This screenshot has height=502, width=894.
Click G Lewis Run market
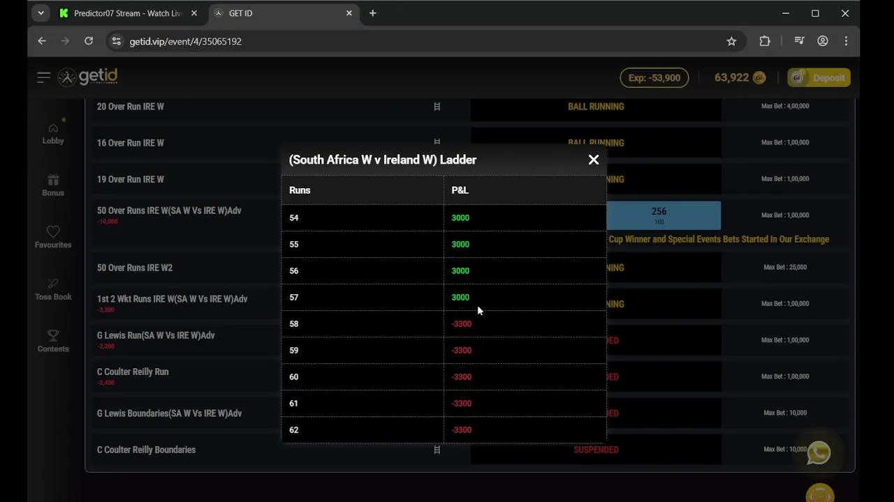coord(156,335)
